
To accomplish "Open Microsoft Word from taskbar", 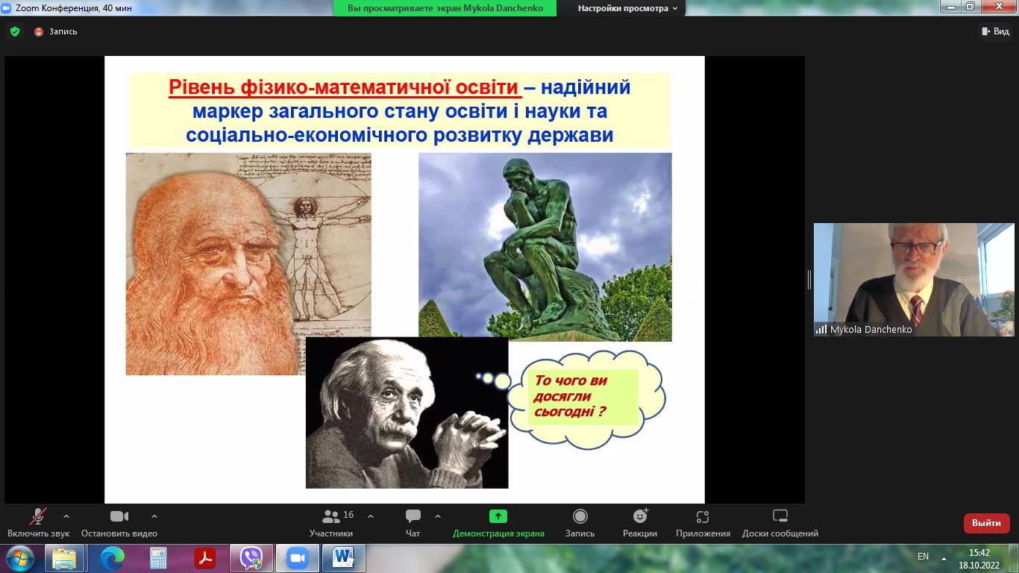I will tap(344, 557).
